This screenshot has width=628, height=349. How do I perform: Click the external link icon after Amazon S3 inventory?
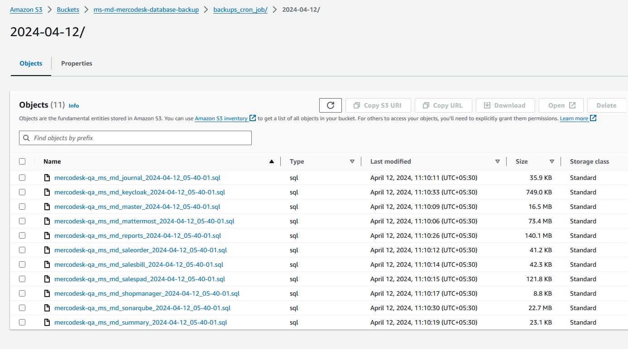(253, 118)
